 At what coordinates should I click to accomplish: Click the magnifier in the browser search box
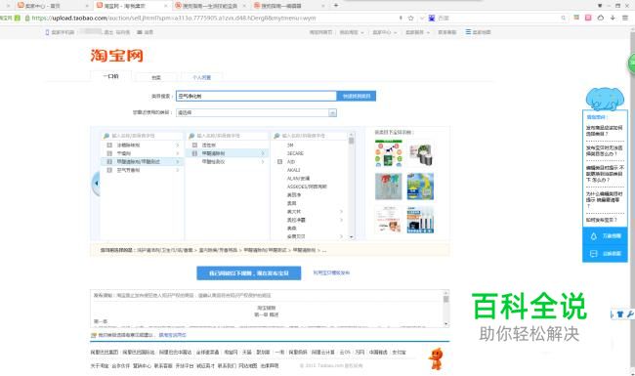point(563,18)
